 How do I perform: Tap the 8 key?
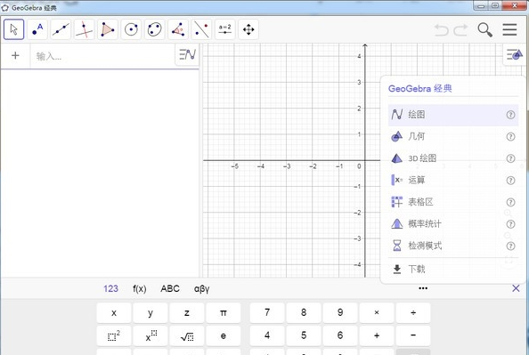point(304,313)
